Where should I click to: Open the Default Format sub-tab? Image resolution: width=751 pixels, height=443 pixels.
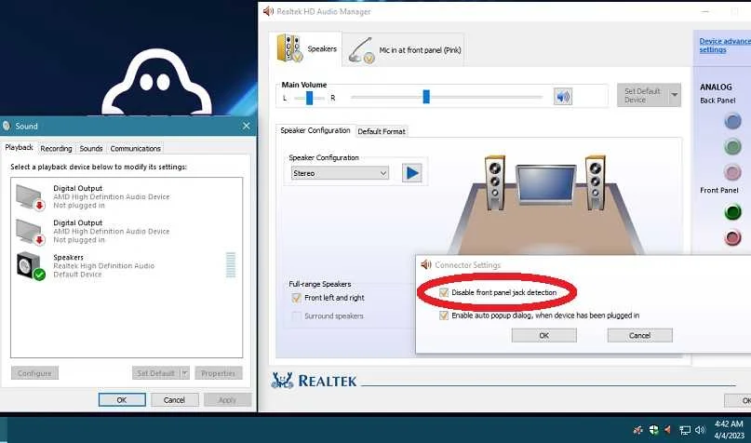point(382,131)
